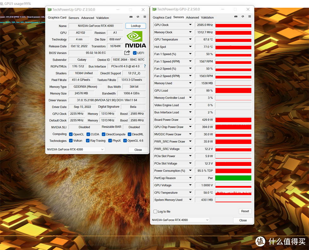Click the green PerfCap Reason bar

tap(233, 178)
